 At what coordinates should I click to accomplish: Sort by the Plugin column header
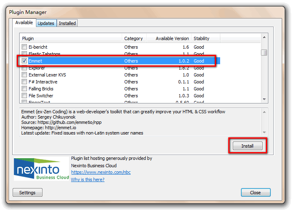[71, 38]
